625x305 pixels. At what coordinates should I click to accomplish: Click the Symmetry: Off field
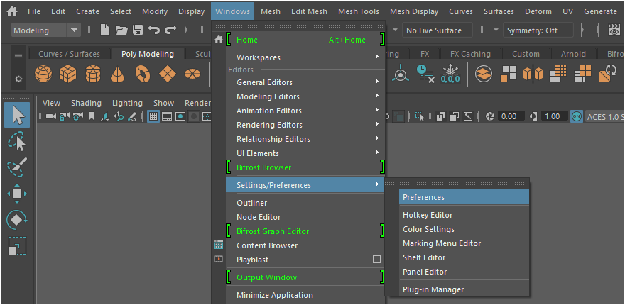tap(538, 30)
